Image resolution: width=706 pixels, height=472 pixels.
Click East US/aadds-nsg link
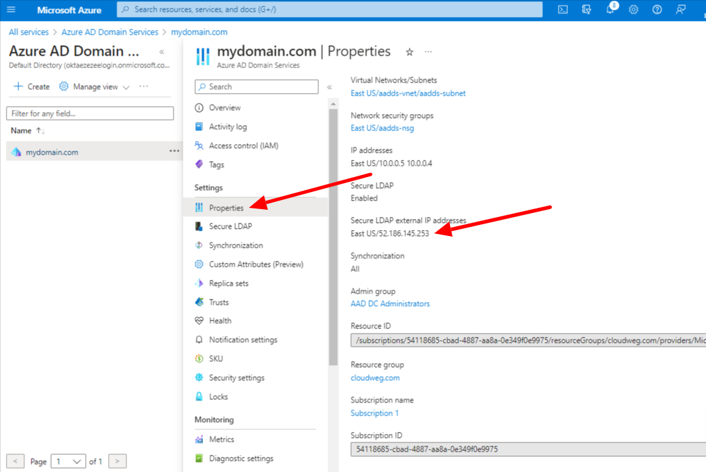pos(382,128)
